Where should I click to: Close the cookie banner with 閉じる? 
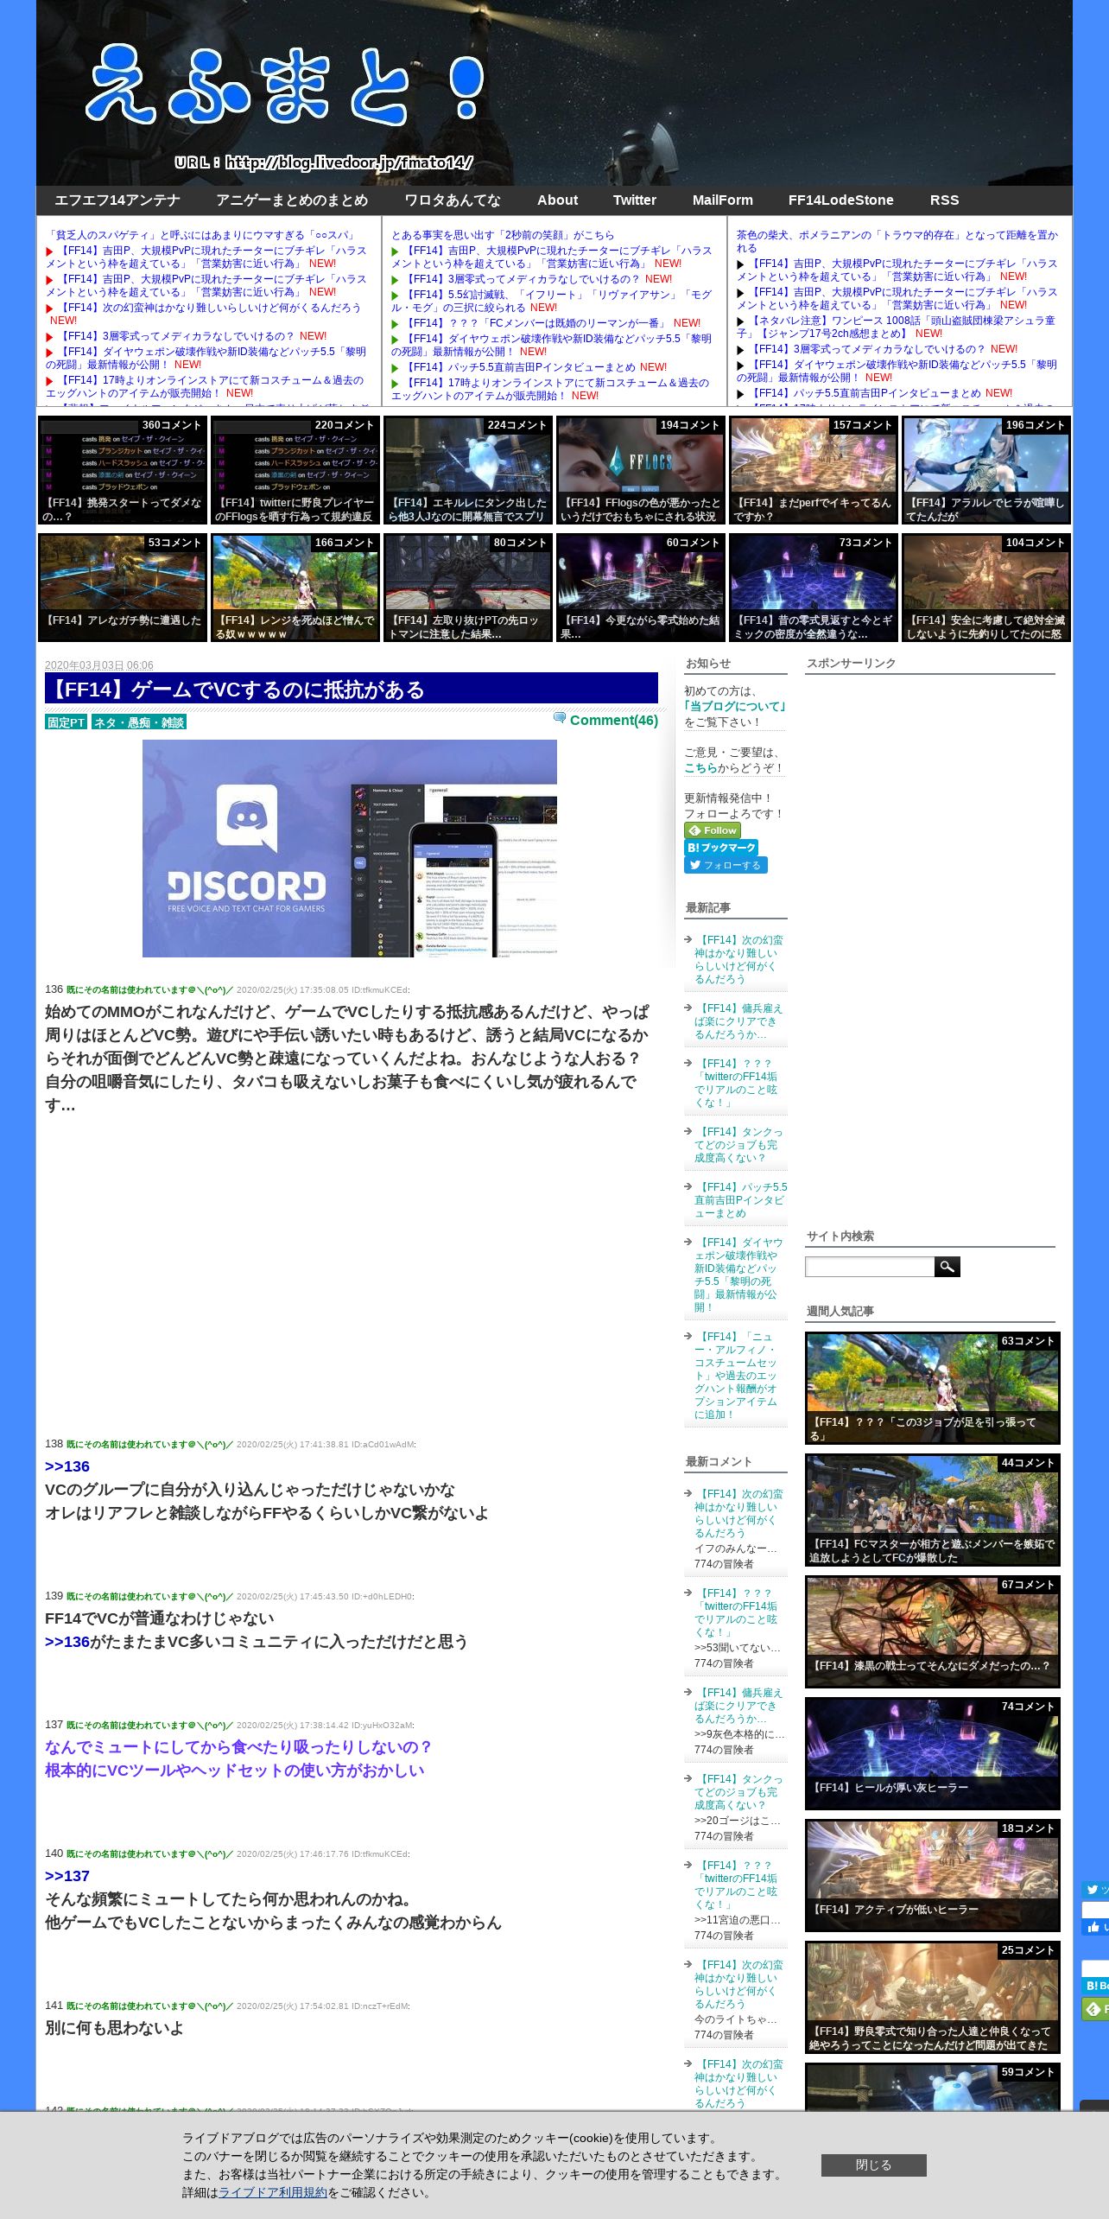(x=873, y=2165)
